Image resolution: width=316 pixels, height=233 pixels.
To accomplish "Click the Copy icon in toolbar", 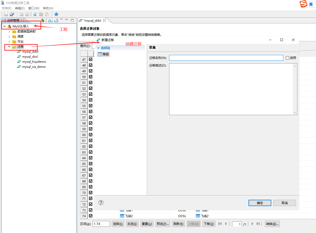I will [41, 14].
